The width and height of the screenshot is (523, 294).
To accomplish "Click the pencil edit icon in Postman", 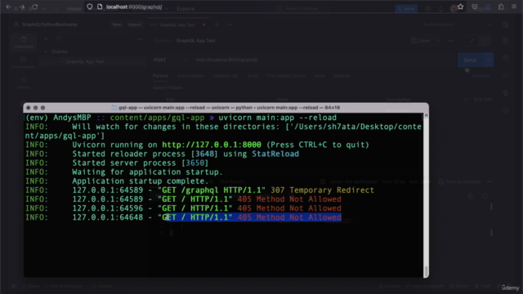I will (472, 41).
